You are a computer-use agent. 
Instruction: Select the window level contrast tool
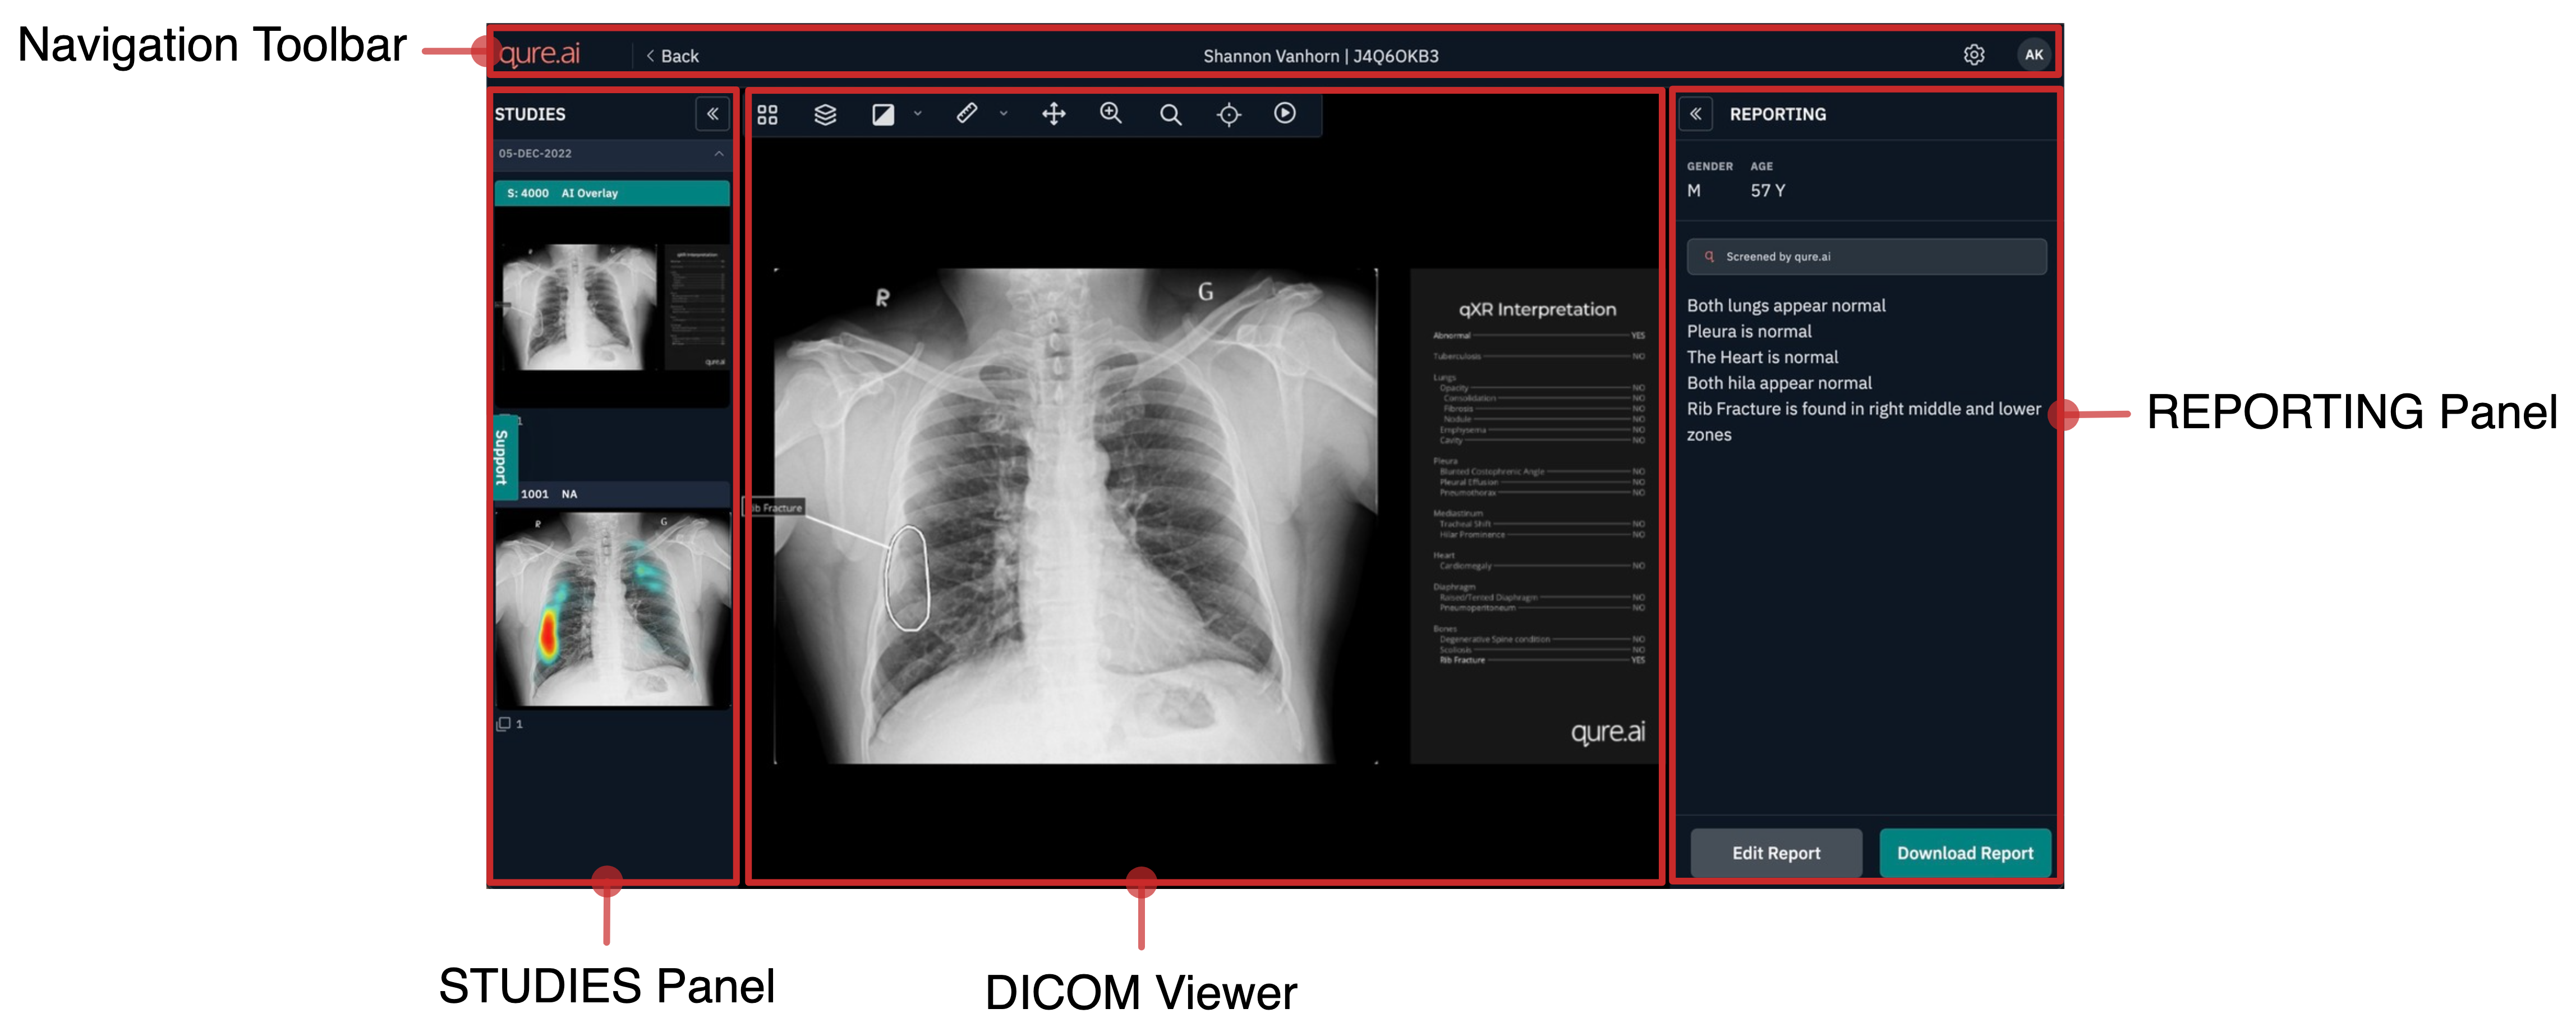883,115
